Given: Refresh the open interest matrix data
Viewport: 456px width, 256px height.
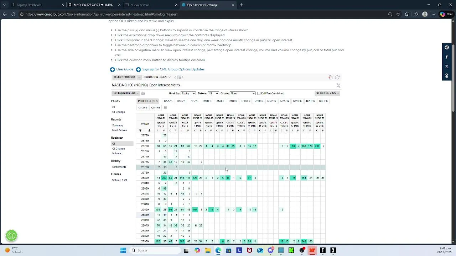Looking at the screenshot, I should (x=337, y=77).
